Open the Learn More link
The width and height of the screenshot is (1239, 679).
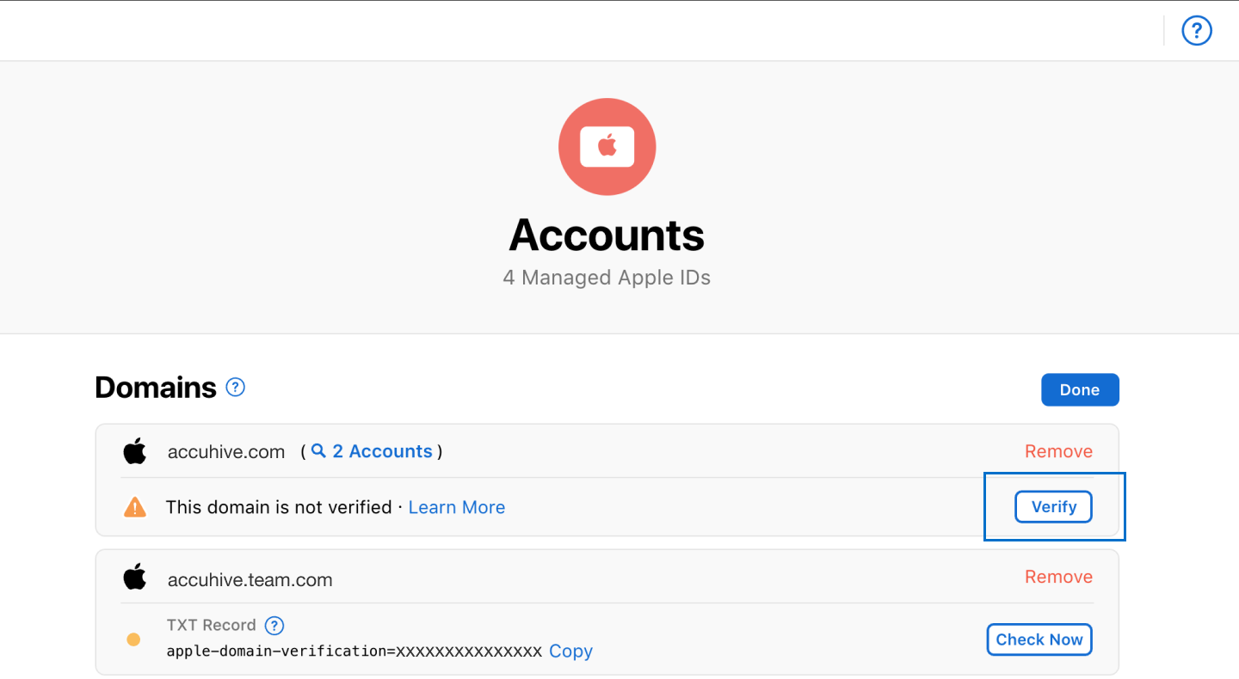[x=456, y=507]
